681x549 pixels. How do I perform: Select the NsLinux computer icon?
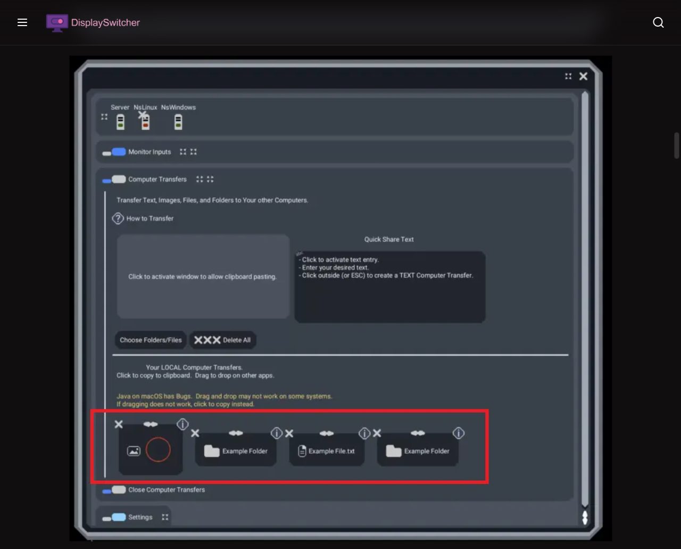[145, 122]
